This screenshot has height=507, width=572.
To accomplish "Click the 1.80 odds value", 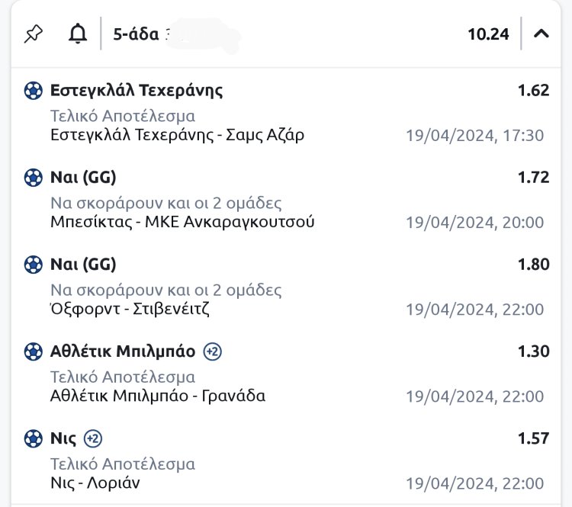I will [x=533, y=265].
